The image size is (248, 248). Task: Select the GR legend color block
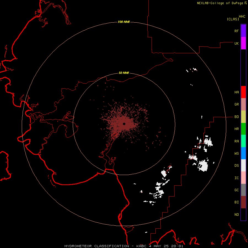pos(243,104)
